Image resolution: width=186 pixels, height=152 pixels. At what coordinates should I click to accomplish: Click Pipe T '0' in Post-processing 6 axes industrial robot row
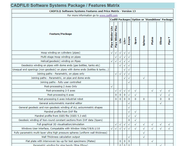(x=169, y=99)
